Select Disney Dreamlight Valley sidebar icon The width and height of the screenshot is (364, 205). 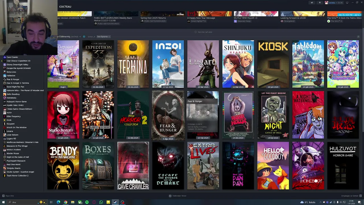(5, 65)
